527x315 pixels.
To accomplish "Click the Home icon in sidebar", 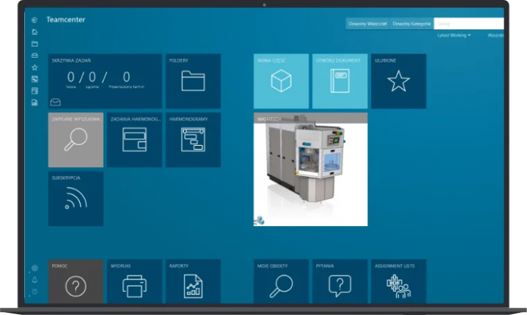I will (x=35, y=32).
